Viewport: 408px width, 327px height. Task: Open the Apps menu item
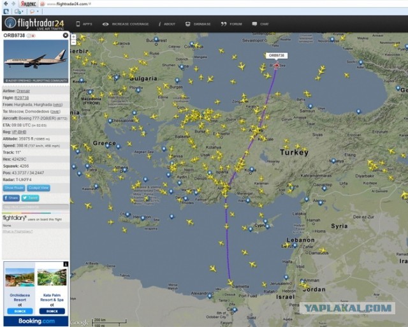87,24
